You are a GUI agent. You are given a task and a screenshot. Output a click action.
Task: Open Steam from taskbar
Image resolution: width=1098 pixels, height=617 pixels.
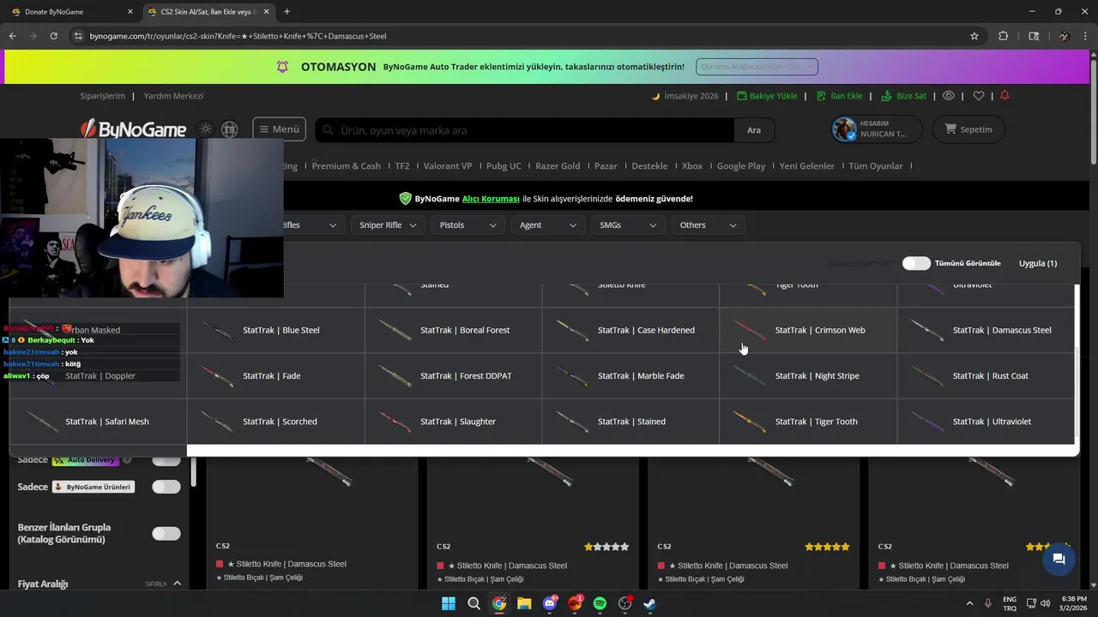point(650,603)
